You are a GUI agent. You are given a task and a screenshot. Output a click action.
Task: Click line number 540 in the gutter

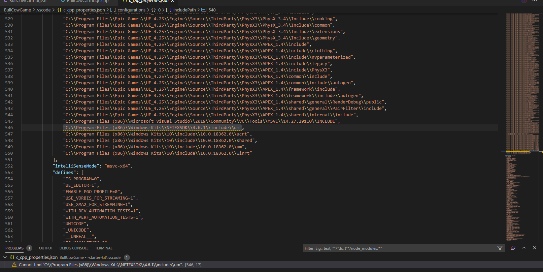[x=9, y=89]
